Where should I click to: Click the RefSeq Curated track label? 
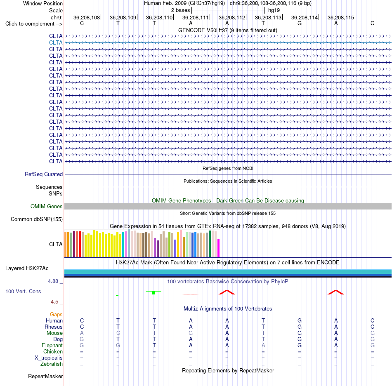[43, 174]
